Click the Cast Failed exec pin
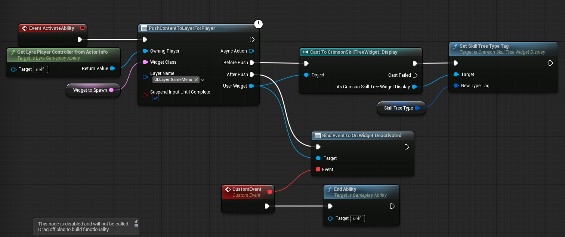The image size is (565, 237). click(415, 75)
